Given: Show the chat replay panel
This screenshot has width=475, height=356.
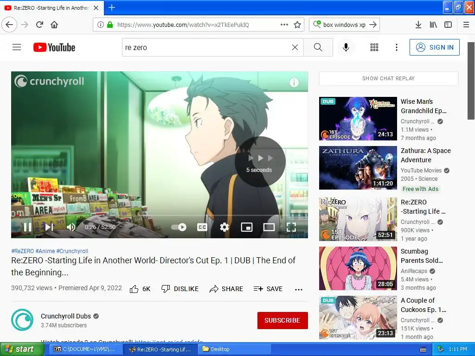Looking at the screenshot, I should [388, 78].
